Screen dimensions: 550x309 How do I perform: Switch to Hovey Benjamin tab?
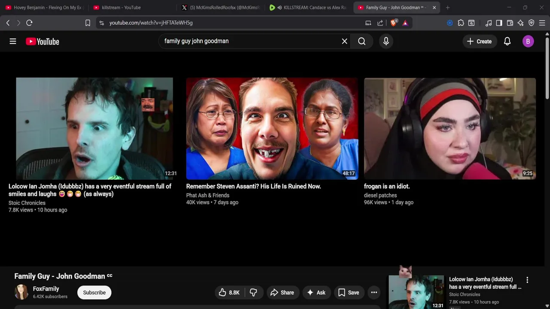tap(44, 7)
